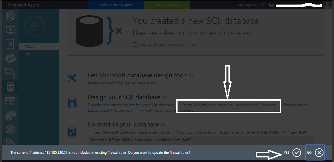The height and width of the screenshot is (162, 334).
Task: Open Install Microsoft SQL Server Data Tools link
Action: click(122, 83)
